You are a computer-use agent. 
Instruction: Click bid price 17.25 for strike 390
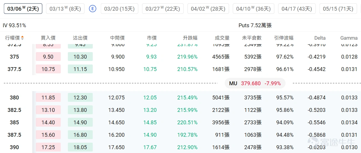[x=48, y=147]
